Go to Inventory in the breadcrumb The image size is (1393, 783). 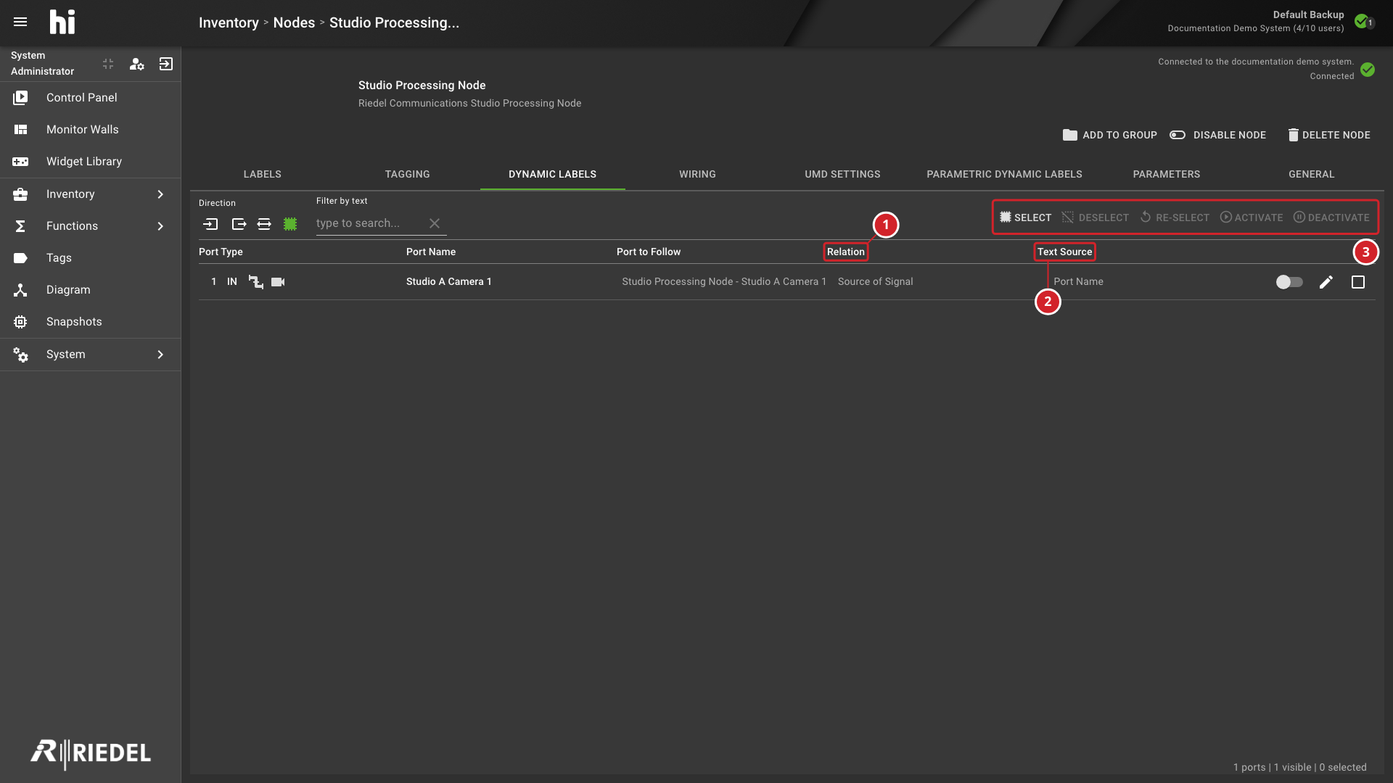229,22
